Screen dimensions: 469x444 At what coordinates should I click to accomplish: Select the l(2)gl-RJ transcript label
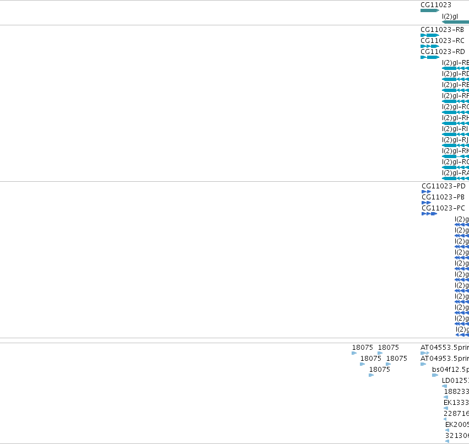455,140
